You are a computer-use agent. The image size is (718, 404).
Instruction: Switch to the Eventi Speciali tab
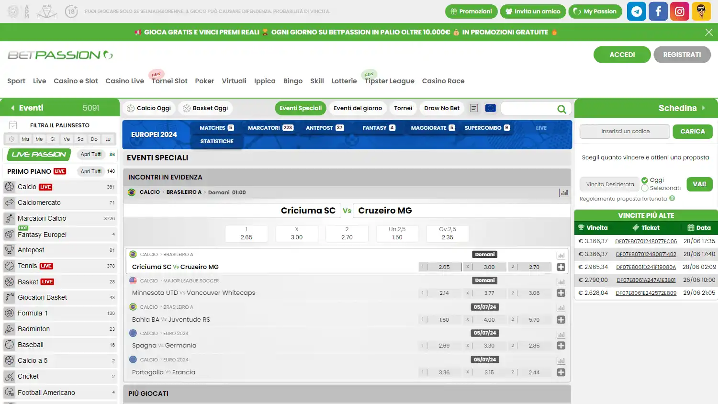click(x=301, y=108)
